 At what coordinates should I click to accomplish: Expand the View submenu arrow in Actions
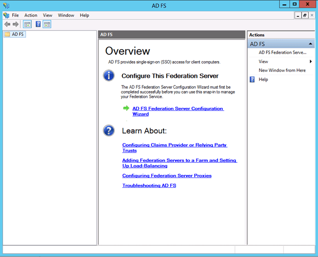(311, 62)
